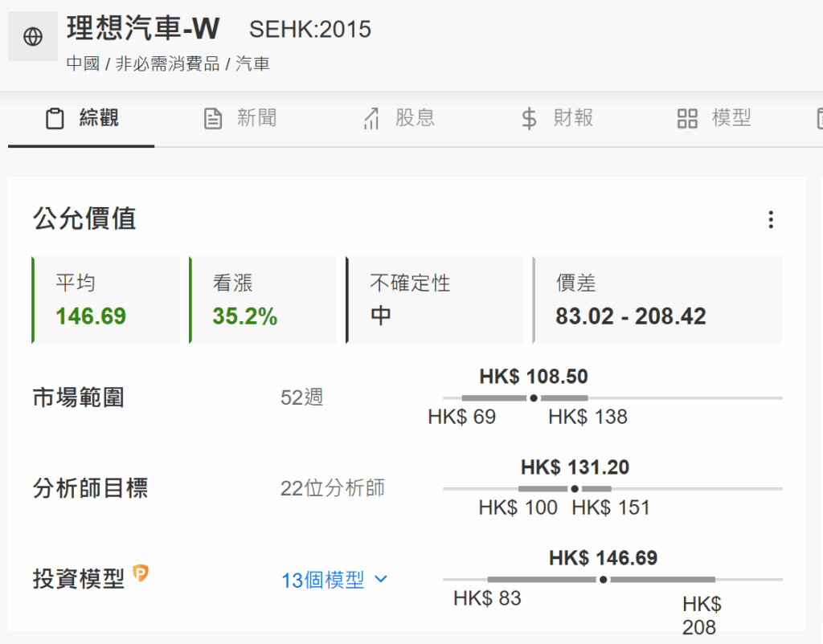The image size is (823, 644).
Task: Click the orange pro badge beside 投資模型
Action: click(141, 573)
